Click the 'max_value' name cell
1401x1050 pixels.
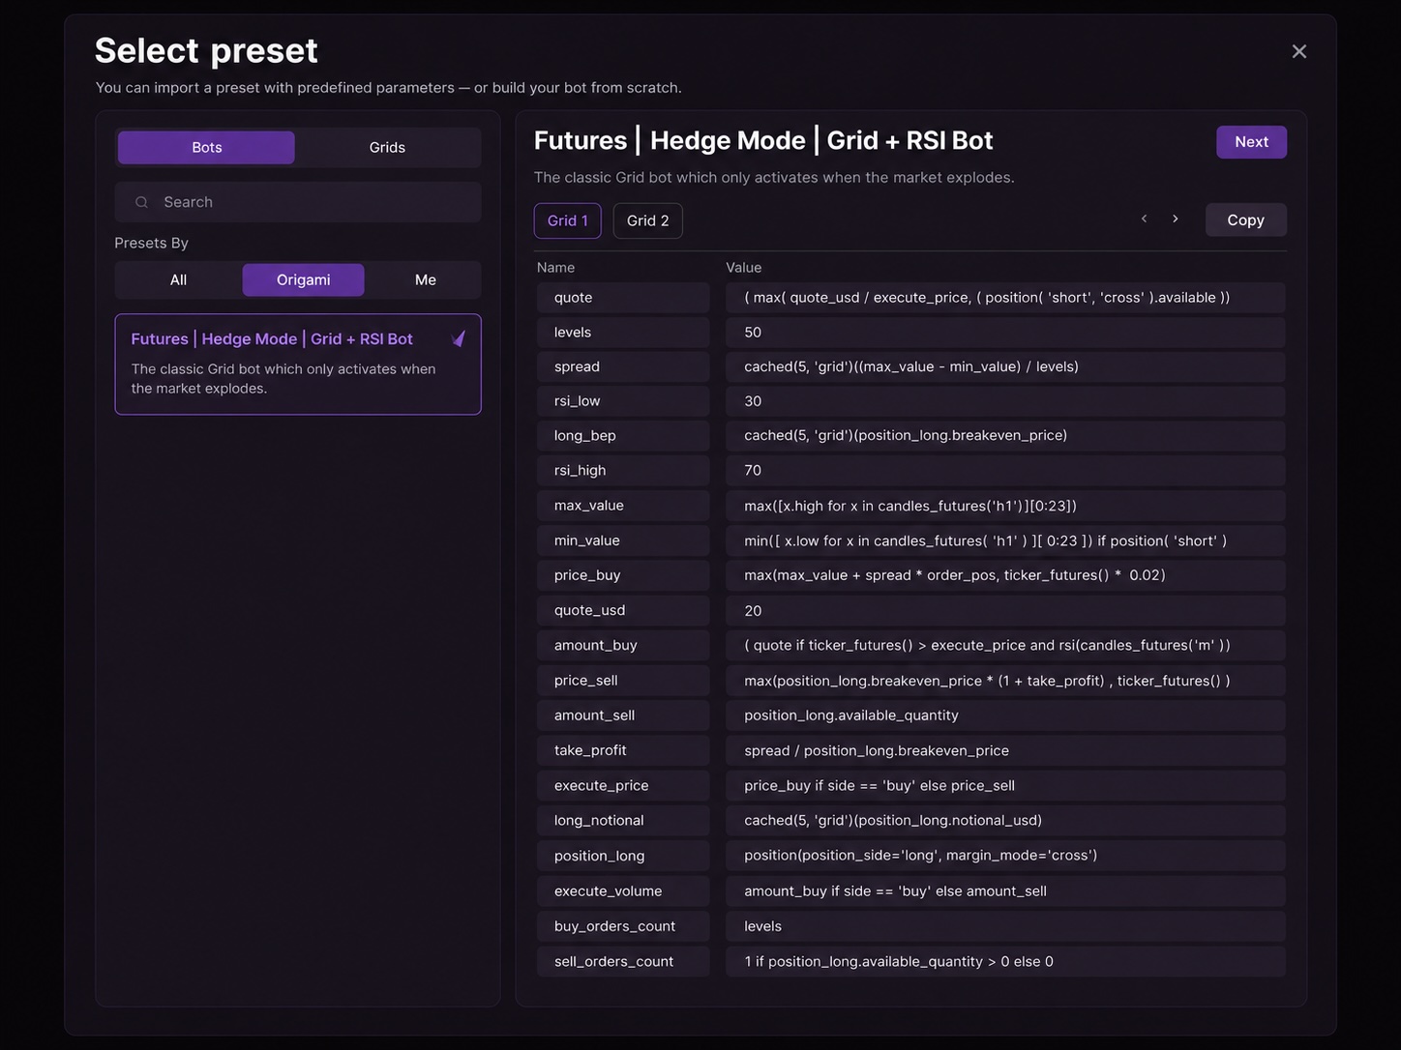[623, 506]
